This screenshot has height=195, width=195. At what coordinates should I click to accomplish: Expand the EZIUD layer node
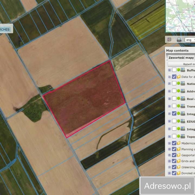[x=169, y=121]
